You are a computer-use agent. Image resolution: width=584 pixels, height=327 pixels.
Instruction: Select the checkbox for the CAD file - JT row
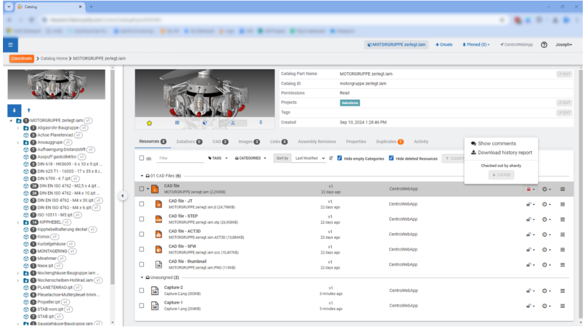pyautogui.click(x=141, y=204)
